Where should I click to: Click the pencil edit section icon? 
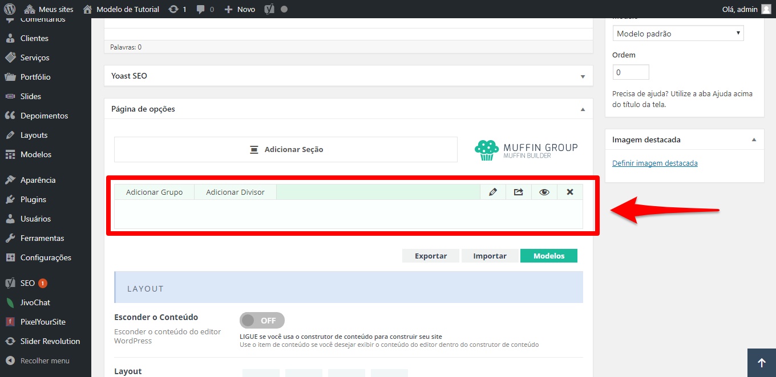493,192
